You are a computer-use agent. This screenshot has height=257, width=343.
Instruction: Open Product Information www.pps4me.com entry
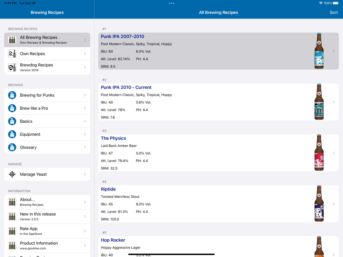[47, 245]
